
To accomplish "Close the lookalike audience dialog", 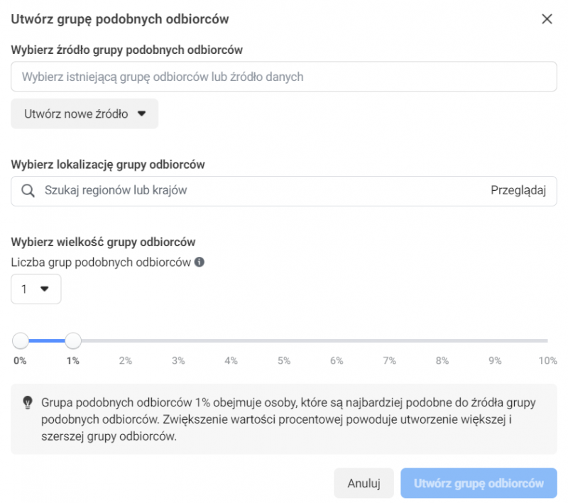I will tap(547, 19).
